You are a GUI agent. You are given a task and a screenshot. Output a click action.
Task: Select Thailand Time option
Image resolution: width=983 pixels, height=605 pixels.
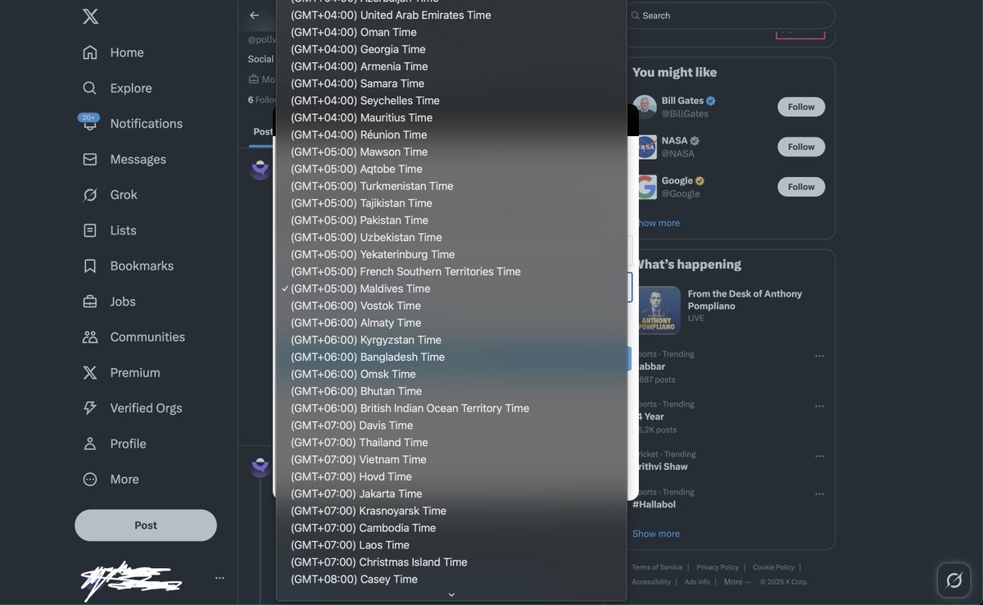[451, 443]
